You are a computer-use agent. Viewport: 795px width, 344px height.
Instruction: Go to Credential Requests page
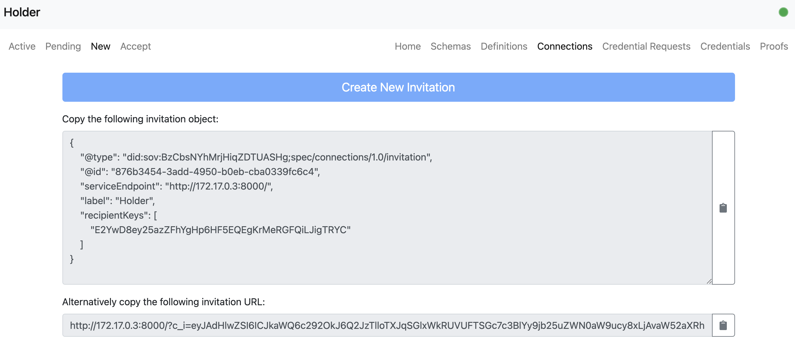coord(646,46)
